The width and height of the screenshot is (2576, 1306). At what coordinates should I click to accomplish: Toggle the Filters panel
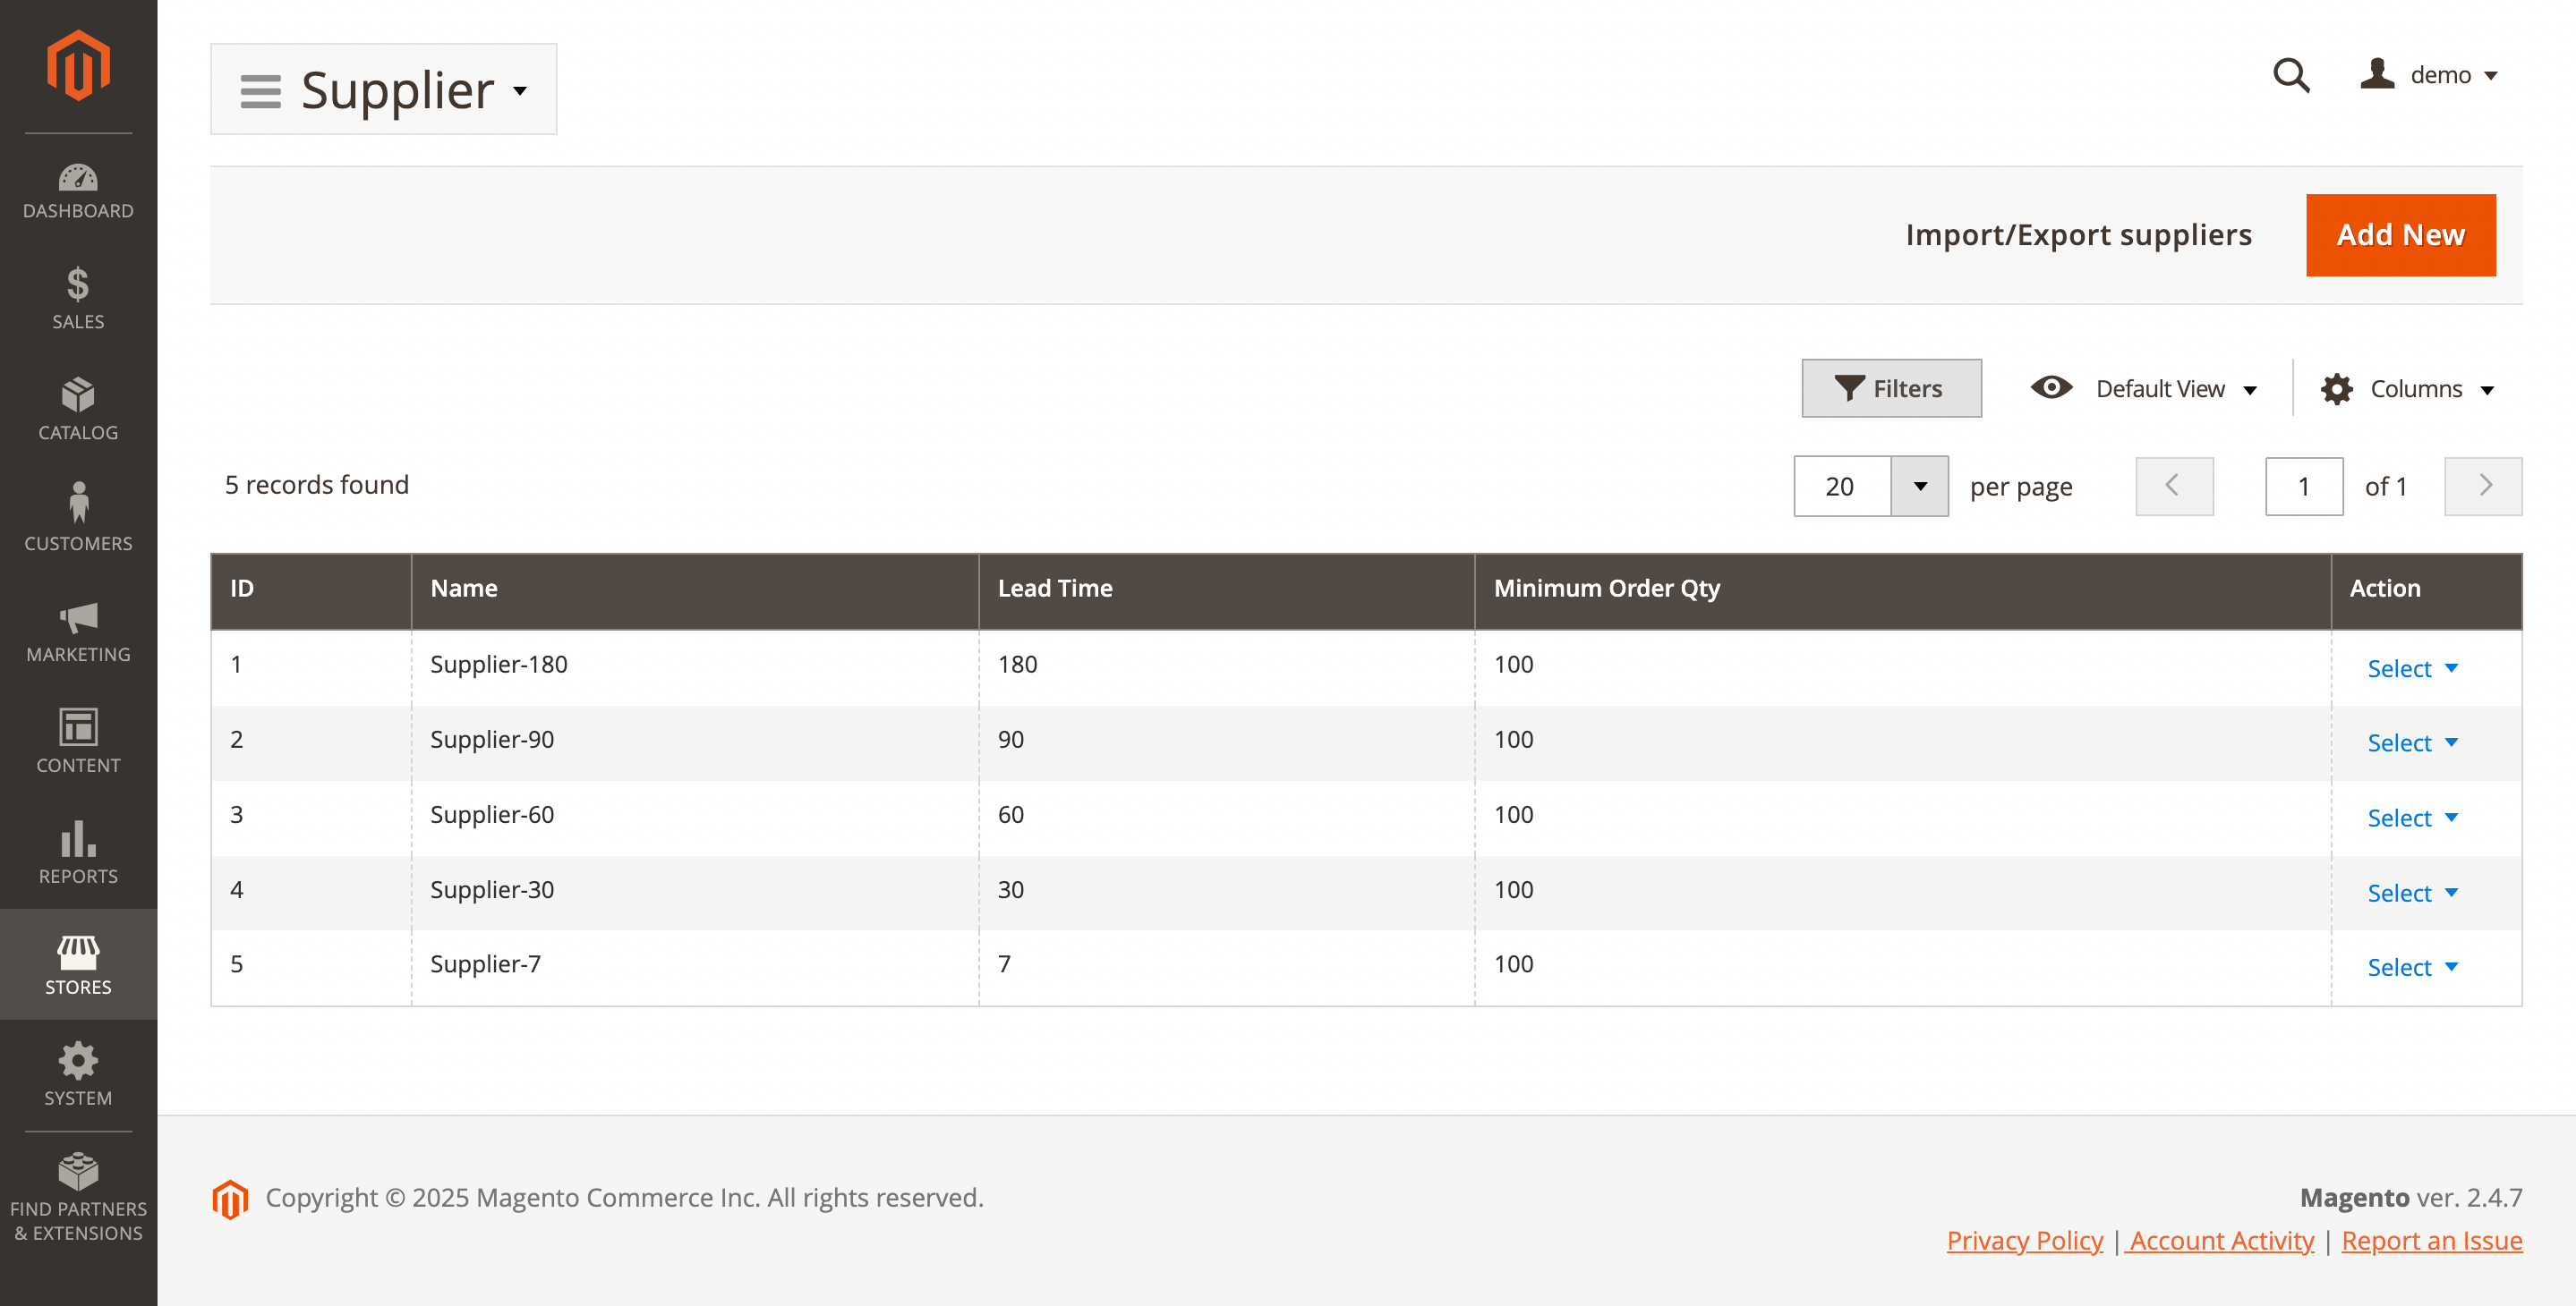point(1891,387)
